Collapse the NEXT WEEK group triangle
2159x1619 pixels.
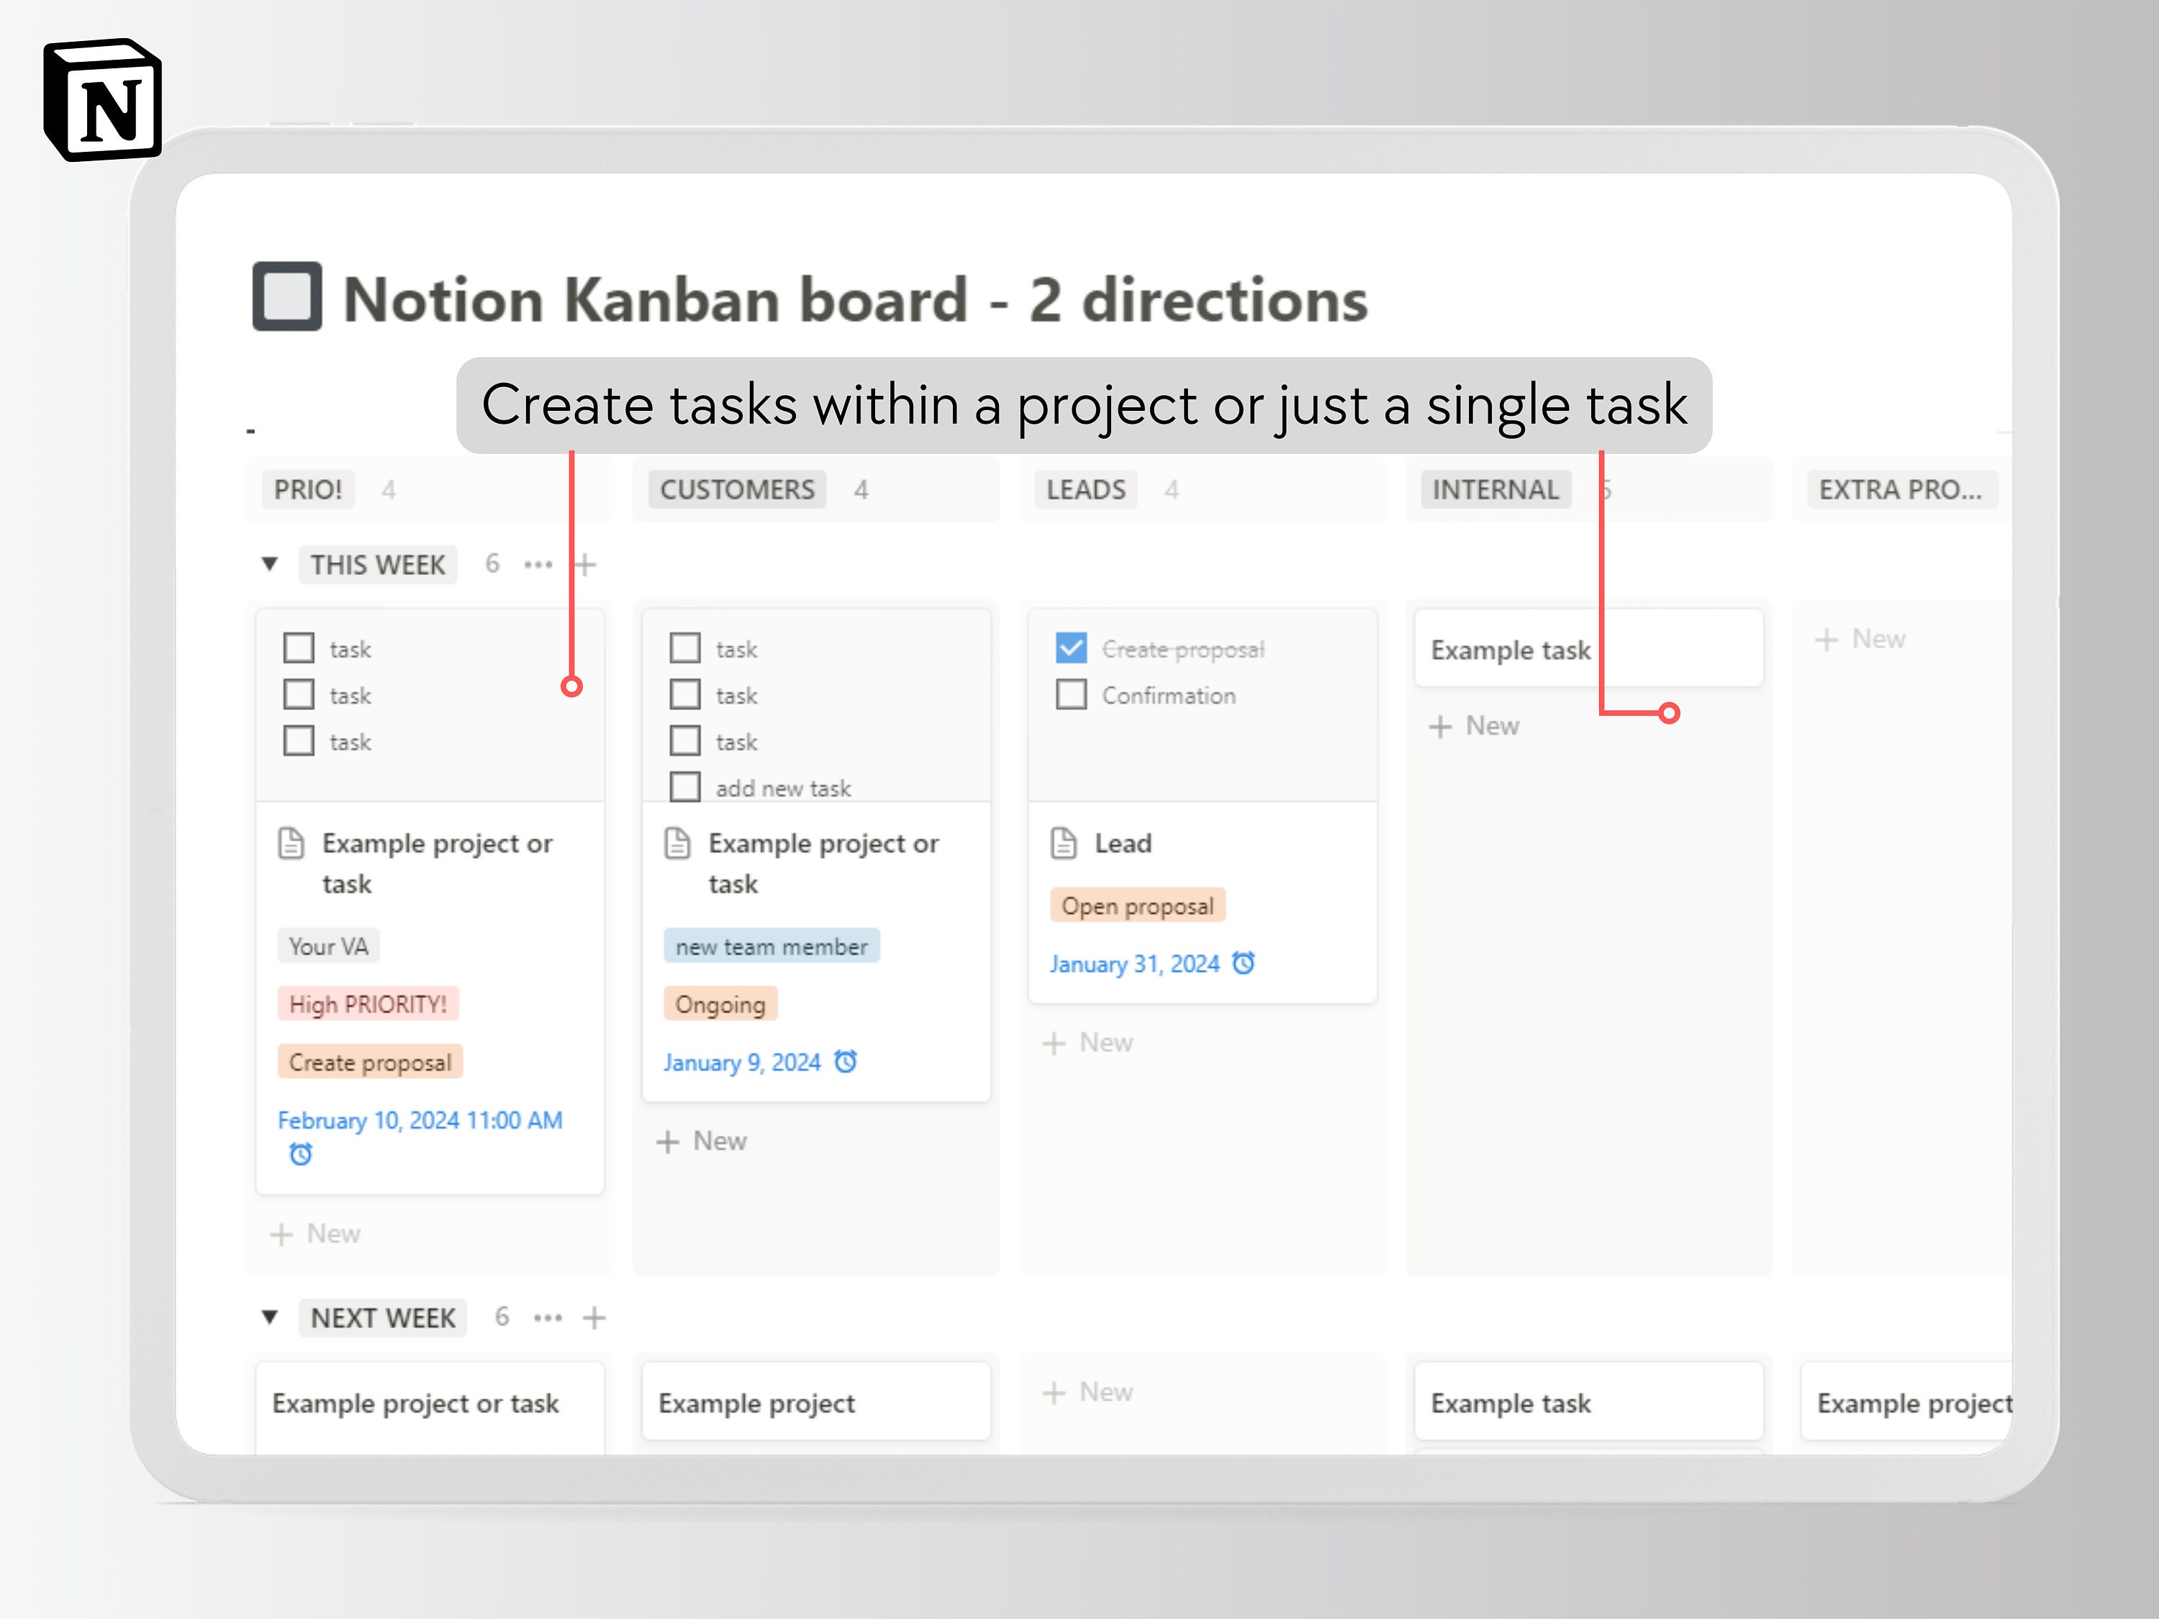pos(271,1318)
